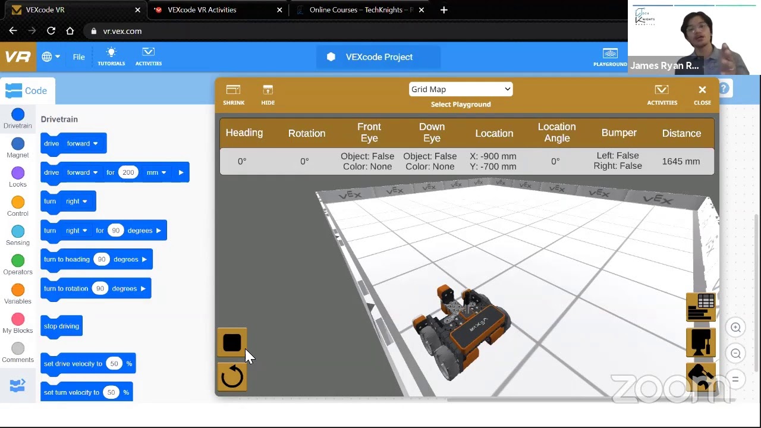Viewport: 761px width, 428px height.
Task: Click the Heading column label
Action: pyautogui.click(x=244, y=133)
